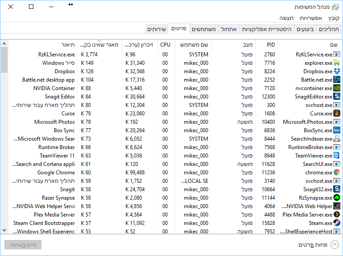Sort by the PID column header
Image resolution: width=343 pixels, height=256 pixels.
[266, 45]
